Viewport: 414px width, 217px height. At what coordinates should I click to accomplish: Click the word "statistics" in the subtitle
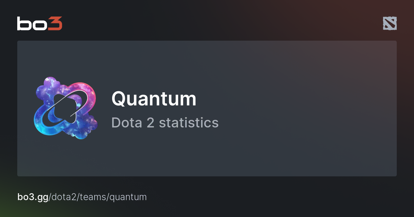(x=189, y=123)
